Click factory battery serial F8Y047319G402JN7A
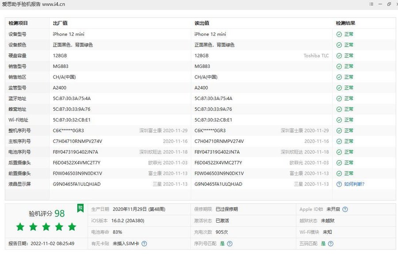 (x=75, y=152)
